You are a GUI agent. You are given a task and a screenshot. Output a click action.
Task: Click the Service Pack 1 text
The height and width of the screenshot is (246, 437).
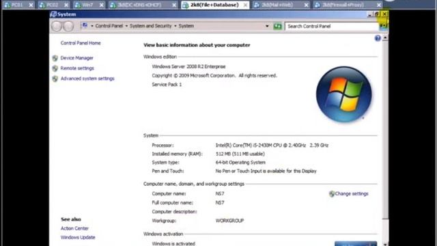(x=167, y=85)
